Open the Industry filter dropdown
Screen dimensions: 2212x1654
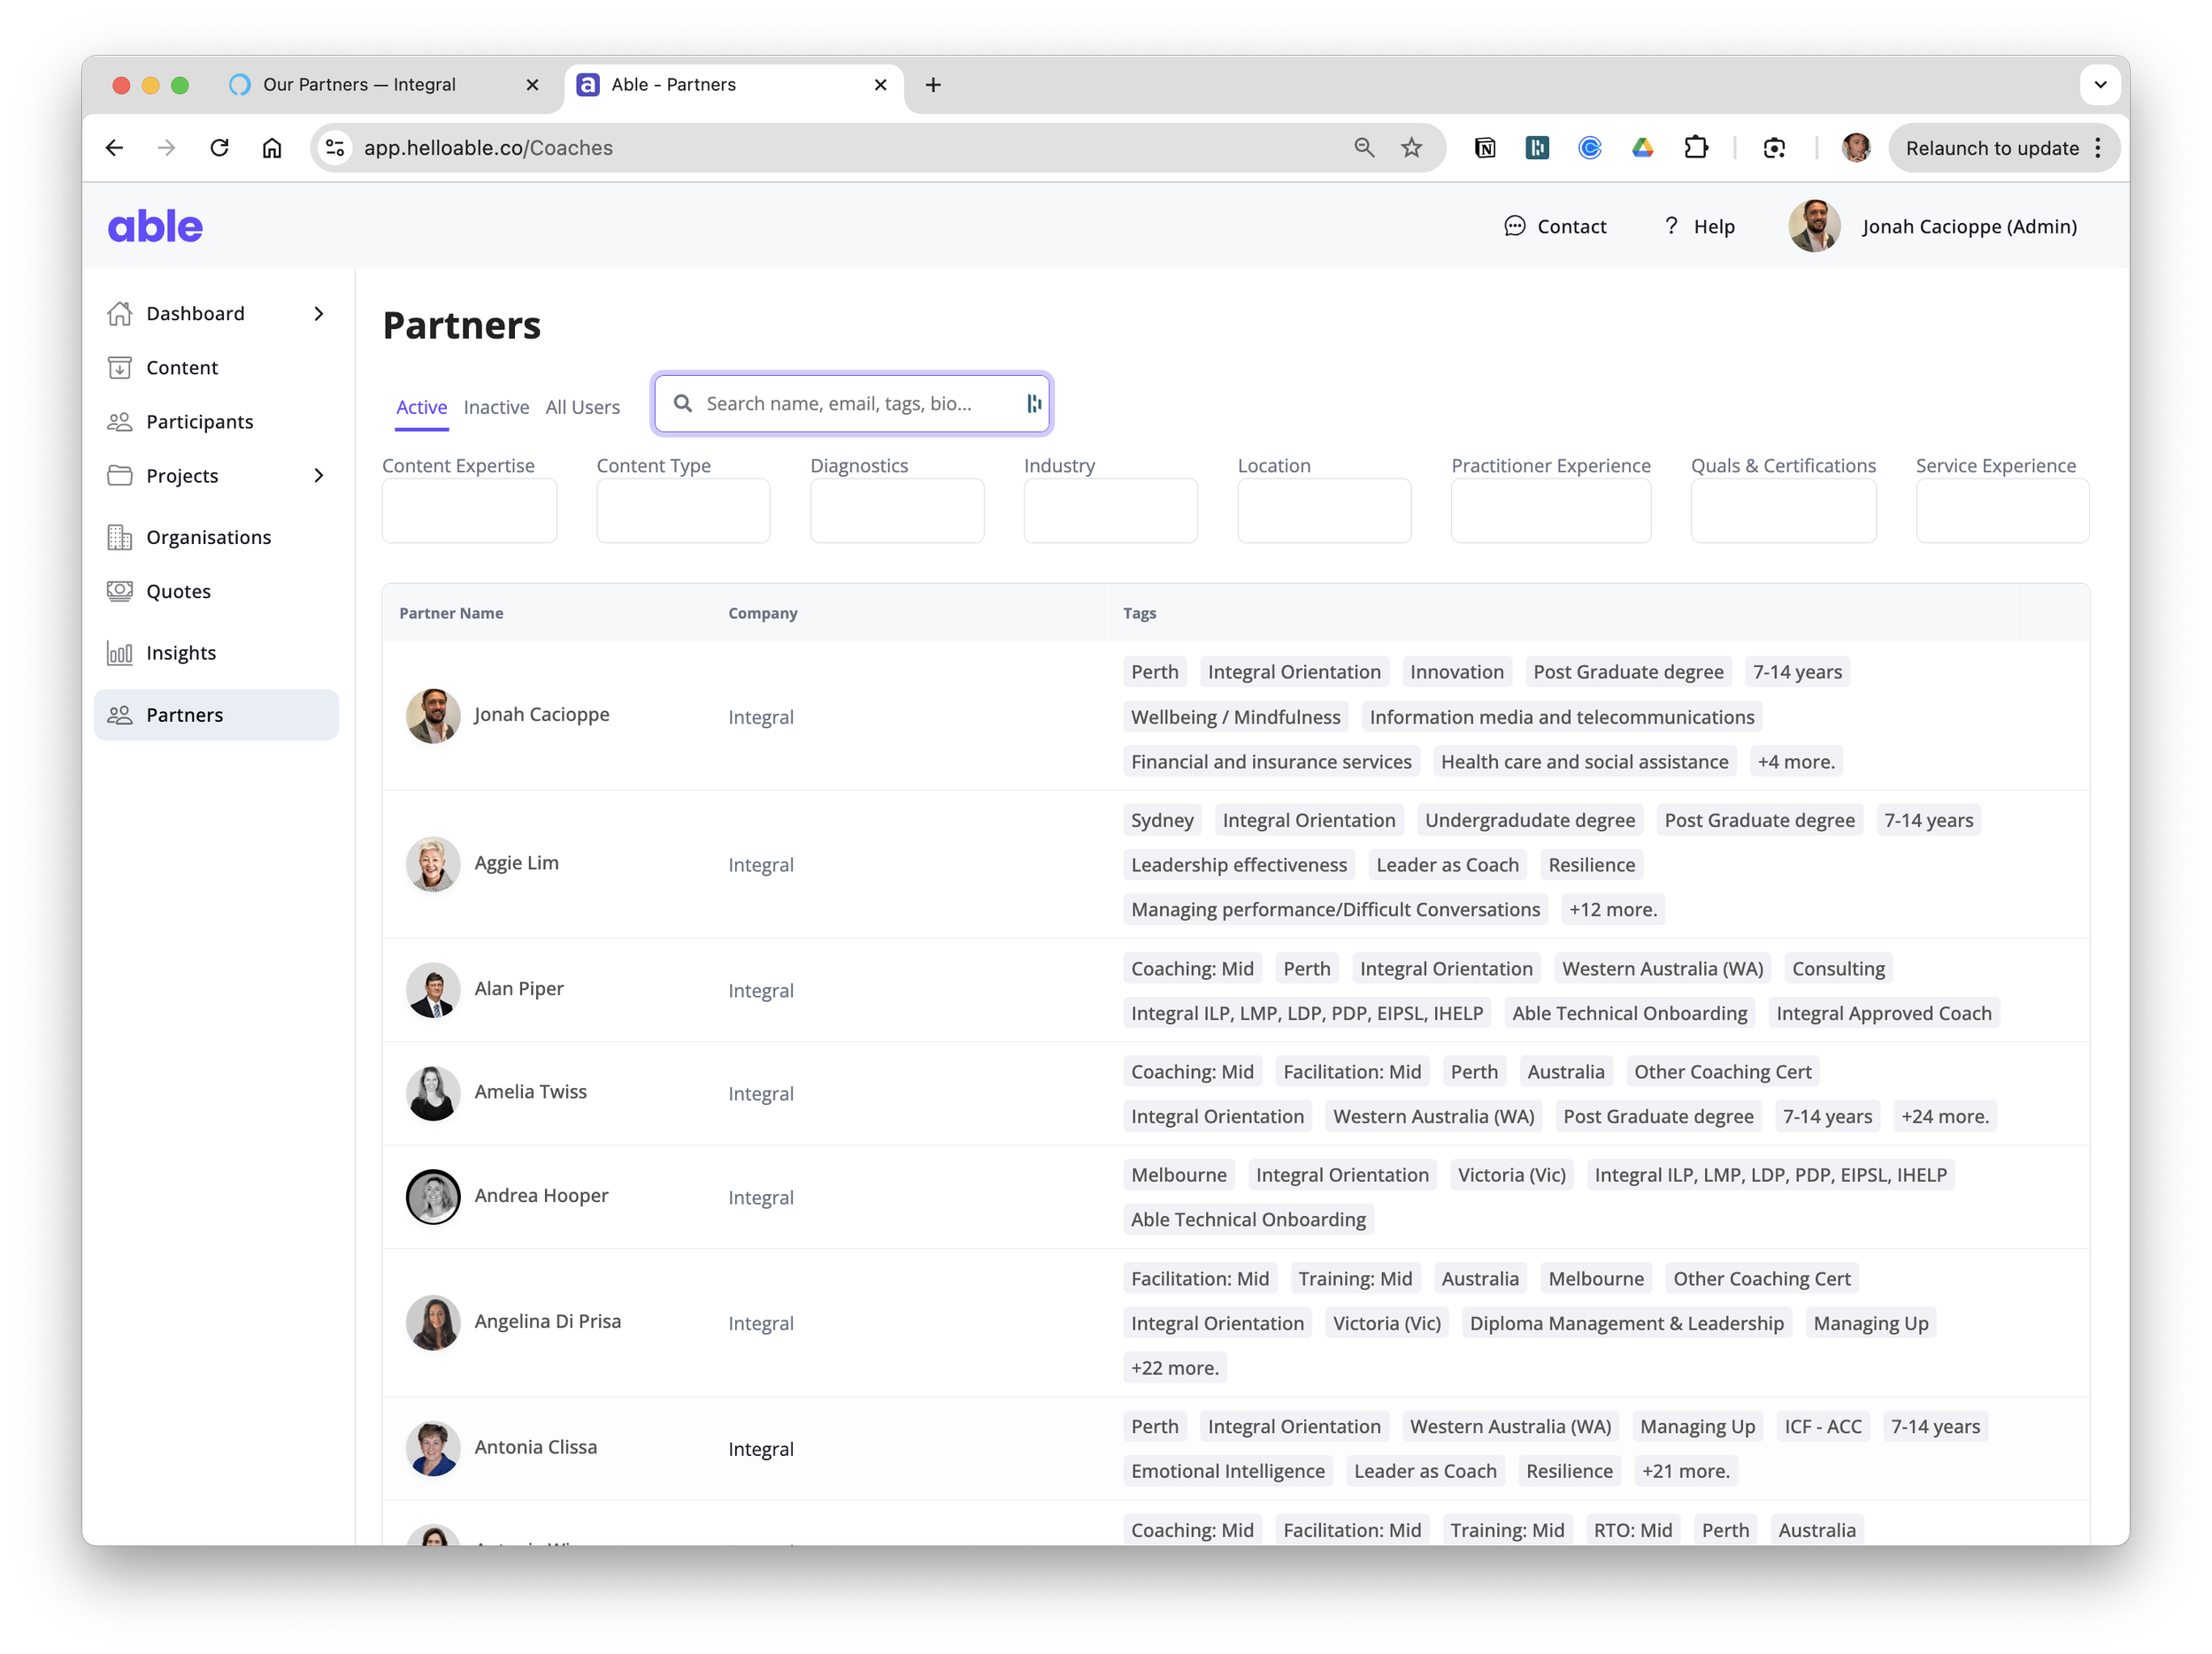click(1110, 510)
